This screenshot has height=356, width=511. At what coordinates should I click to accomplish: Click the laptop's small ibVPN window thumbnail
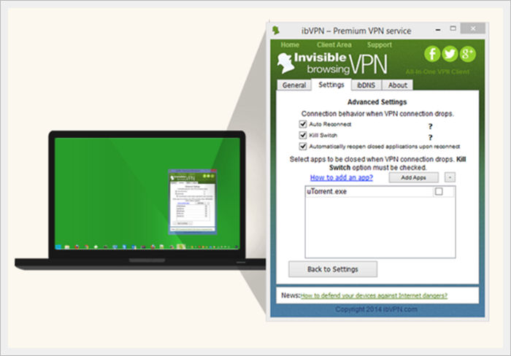tap(192, 201)
